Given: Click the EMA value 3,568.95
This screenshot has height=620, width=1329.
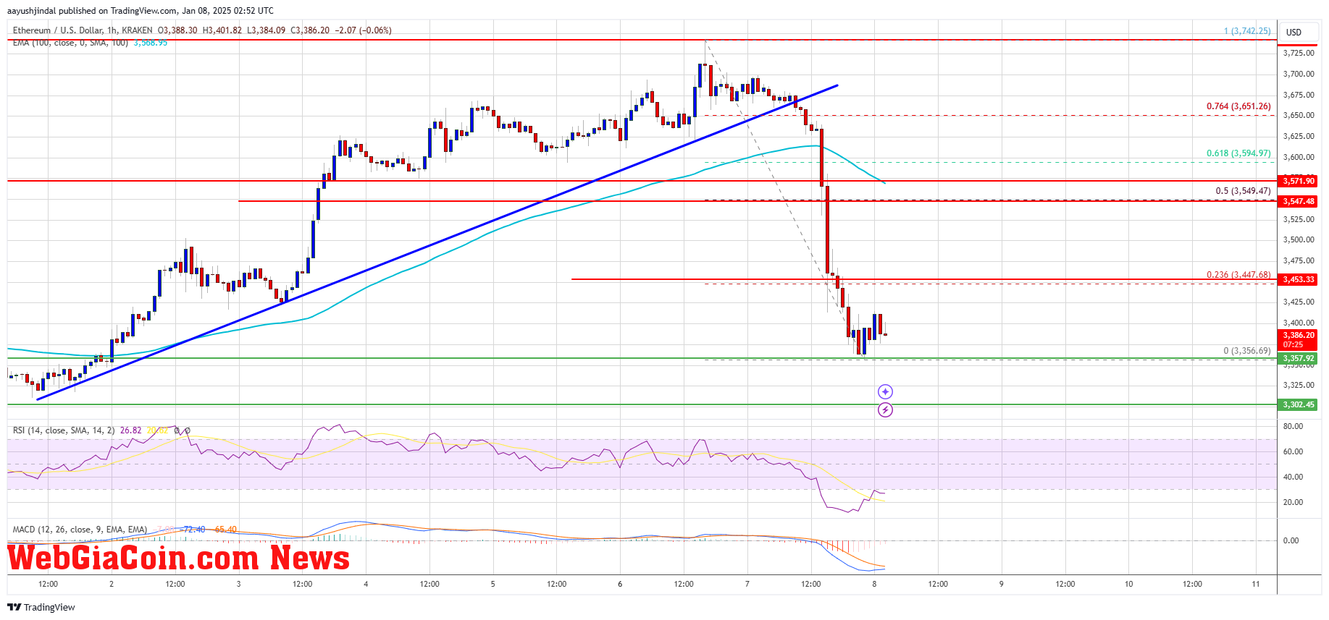Looking at the screenshot, I should click(x=151, y=43).
